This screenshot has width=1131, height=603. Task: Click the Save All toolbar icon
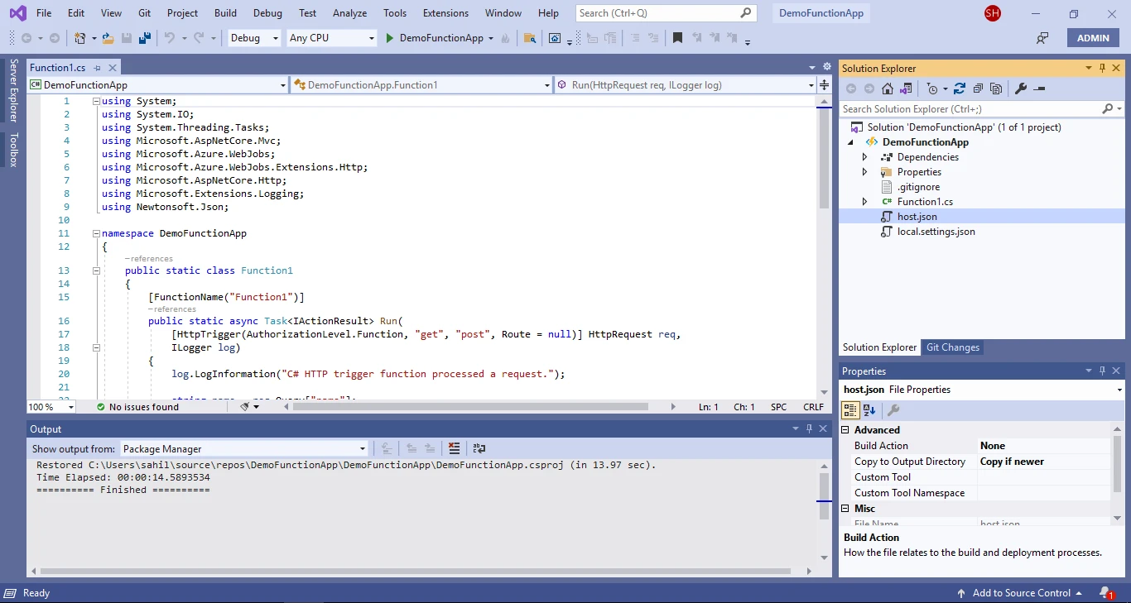tap(143, 37)
